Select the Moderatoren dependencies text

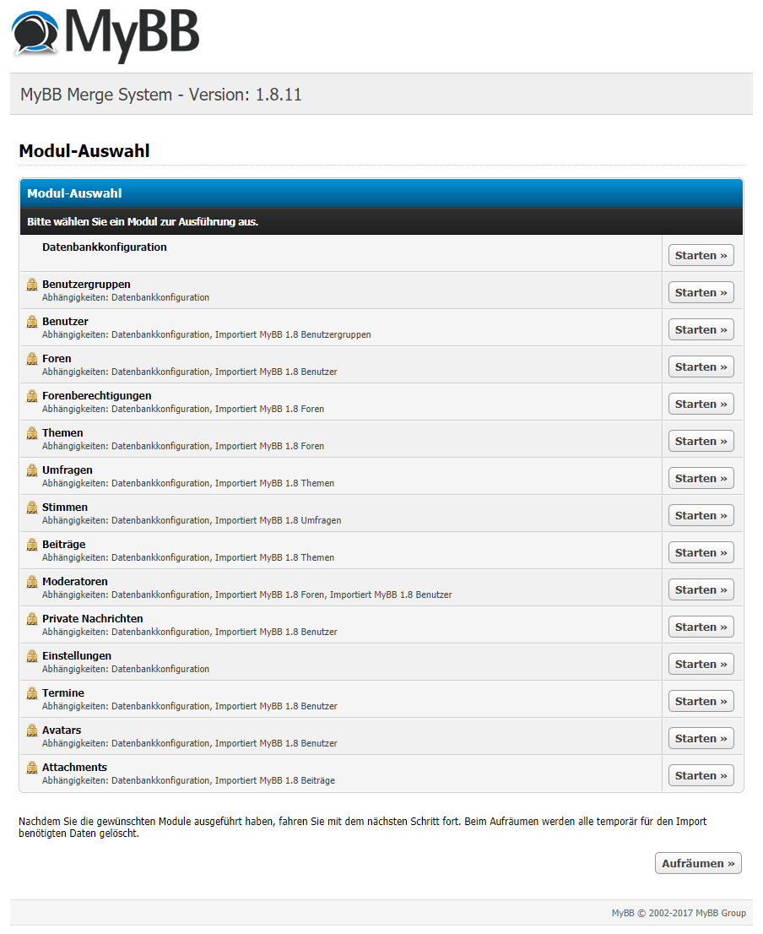(x=247, y=595)
